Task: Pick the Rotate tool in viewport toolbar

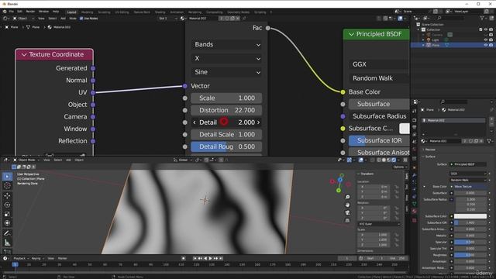Action: click(x=7, y=205)
